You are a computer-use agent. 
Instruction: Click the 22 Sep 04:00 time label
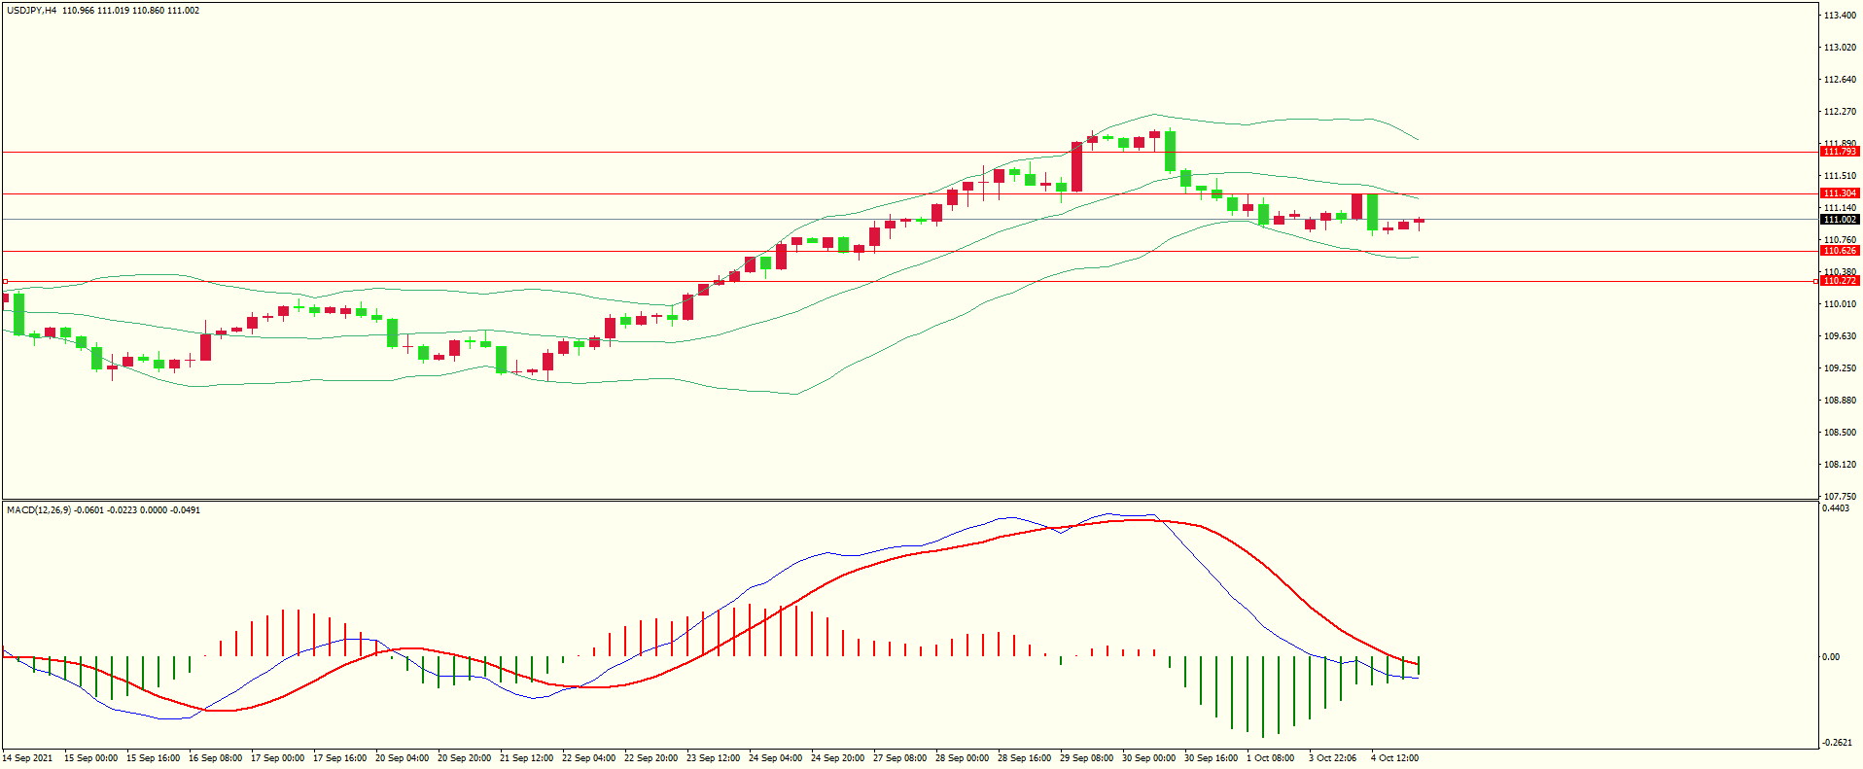pos(588,758)
